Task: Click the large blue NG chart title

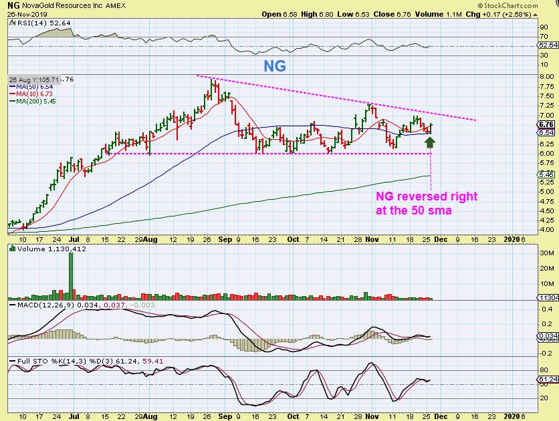Action: (275, 66)
